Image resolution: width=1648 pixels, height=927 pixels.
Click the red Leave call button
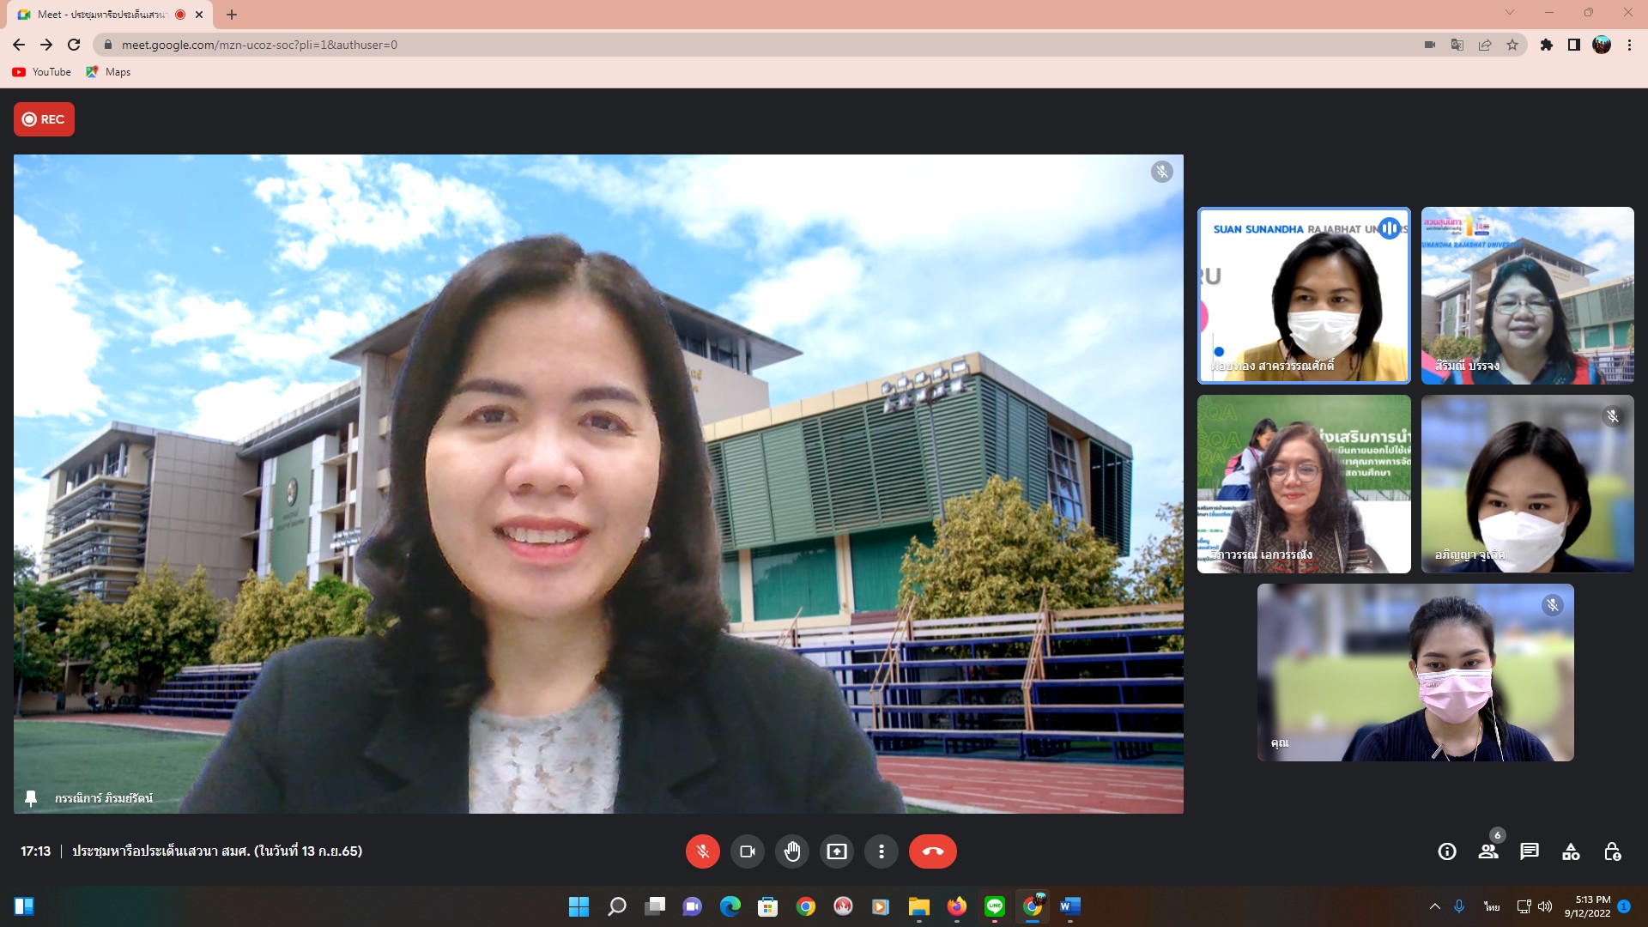coord(932,851)
